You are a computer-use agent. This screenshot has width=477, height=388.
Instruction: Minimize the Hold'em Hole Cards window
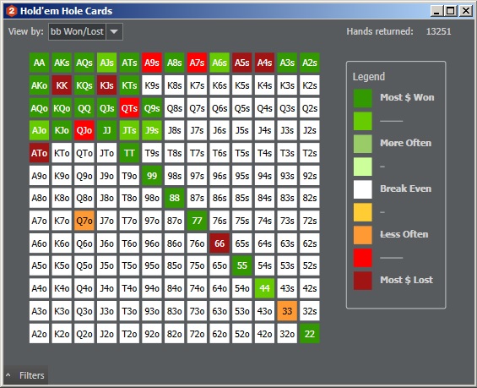coord(436,11)
